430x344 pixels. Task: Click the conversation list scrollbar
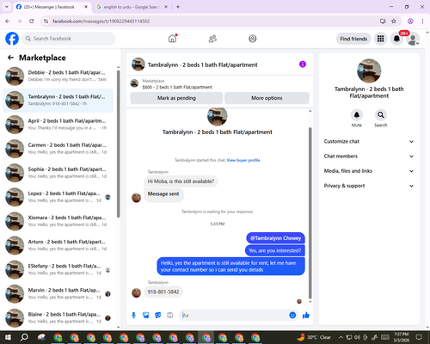tap(118, 144)
